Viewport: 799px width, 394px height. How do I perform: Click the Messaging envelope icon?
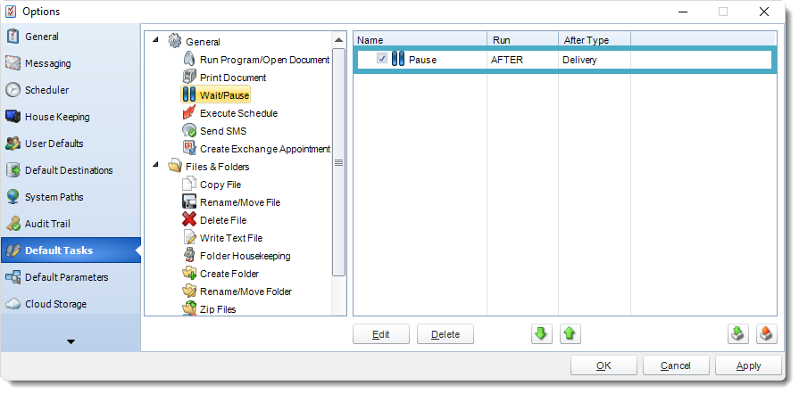[x=12, y=63]
